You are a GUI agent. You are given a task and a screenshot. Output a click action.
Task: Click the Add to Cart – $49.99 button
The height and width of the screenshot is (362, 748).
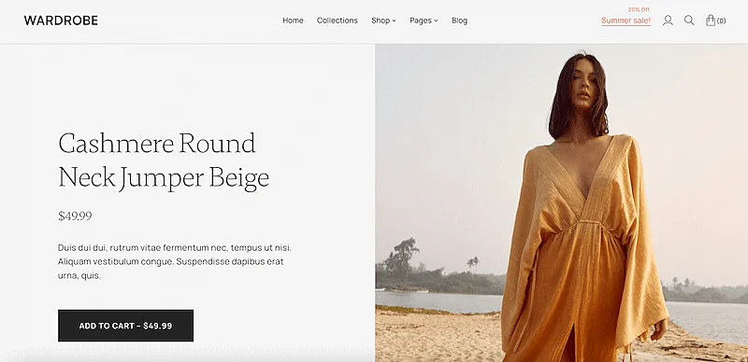click(125, 326)
